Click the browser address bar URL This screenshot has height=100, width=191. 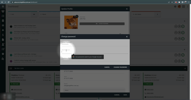(x=26, y=2)
